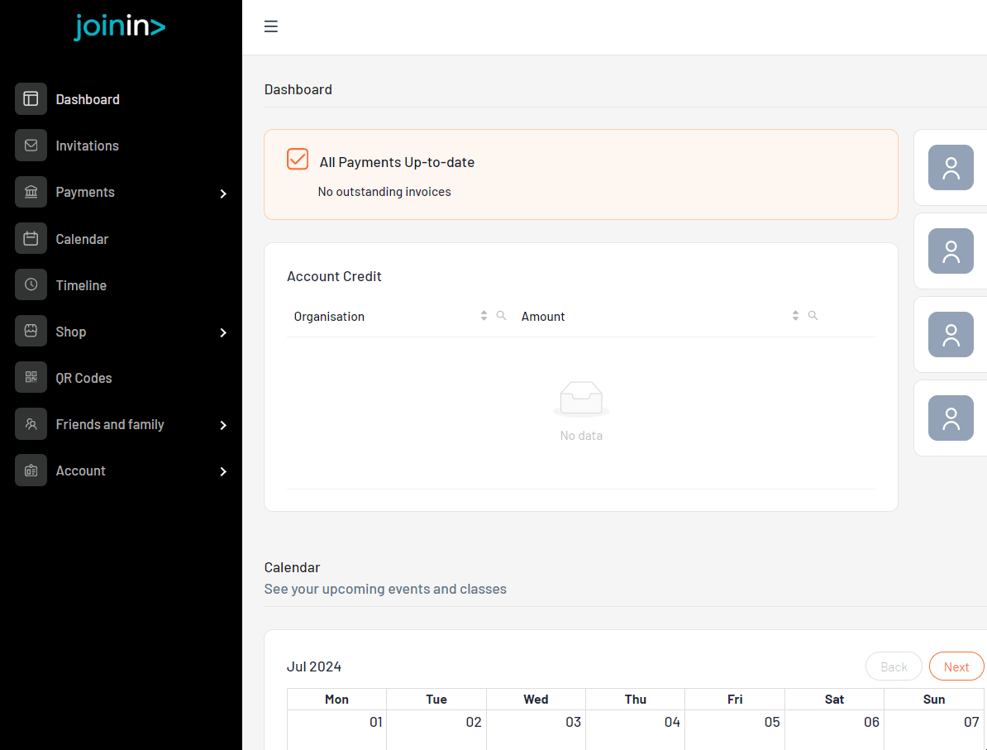987x750 pixels.
Task: Click the Back button on the calendar
Action: coord(894,666)
